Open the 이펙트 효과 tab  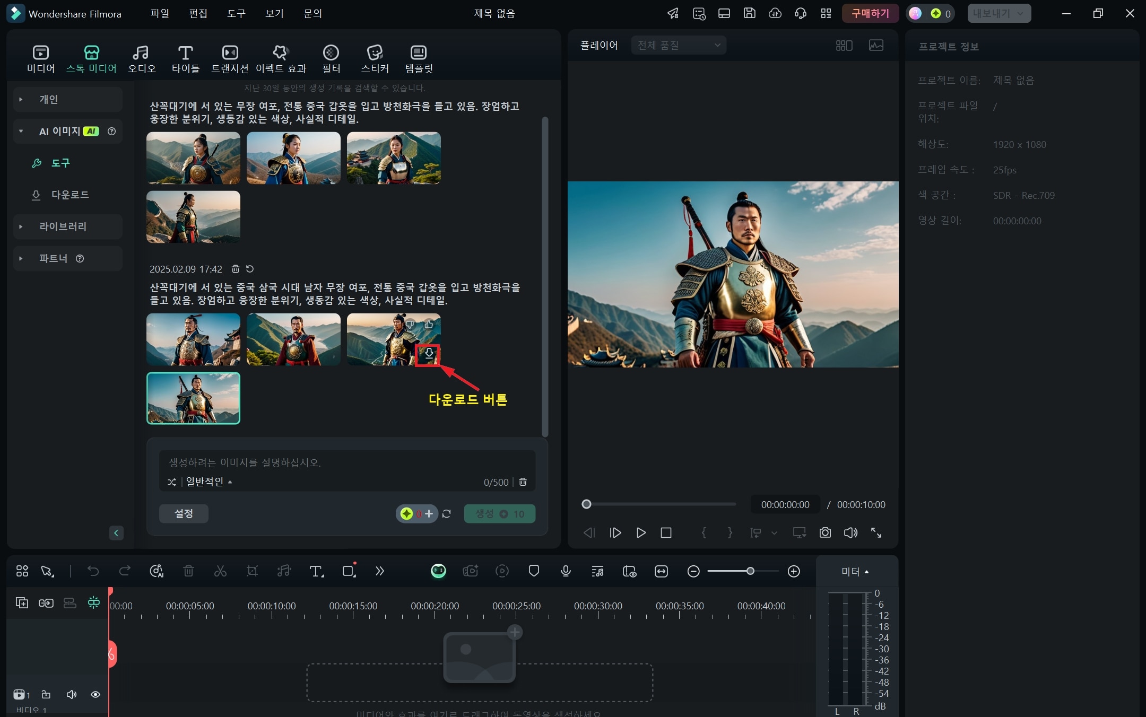coord(281,59)
